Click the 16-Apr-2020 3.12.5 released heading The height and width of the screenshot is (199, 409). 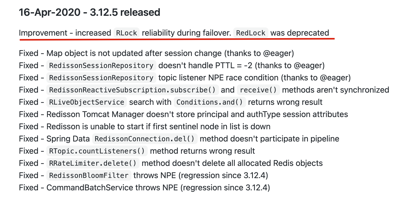point(89,12)
